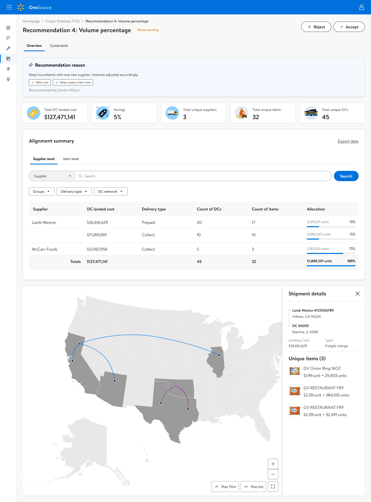Open the apps grid sidebar icon
This screenshot has height=502, width=371.
click(8, 28)
